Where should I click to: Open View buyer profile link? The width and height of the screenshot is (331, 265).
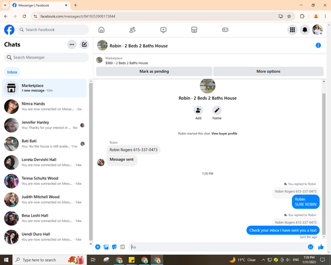point(224,134)
